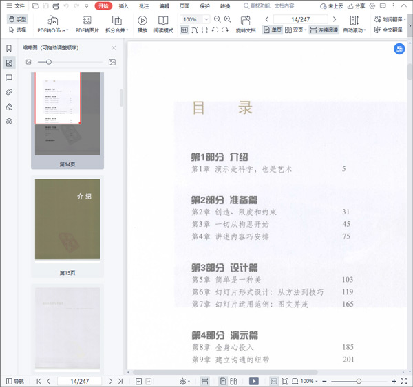The height and width of the screenshot is (387, 413).
Task: Toggle 连续阅读 continuous reading
Action: coord(324,30)
